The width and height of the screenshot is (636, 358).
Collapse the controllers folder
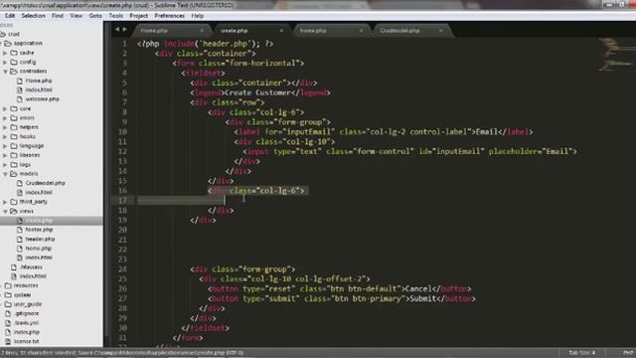pos(5,72)
